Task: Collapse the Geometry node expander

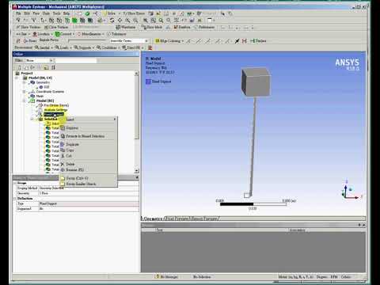Action: coord(25,82)
